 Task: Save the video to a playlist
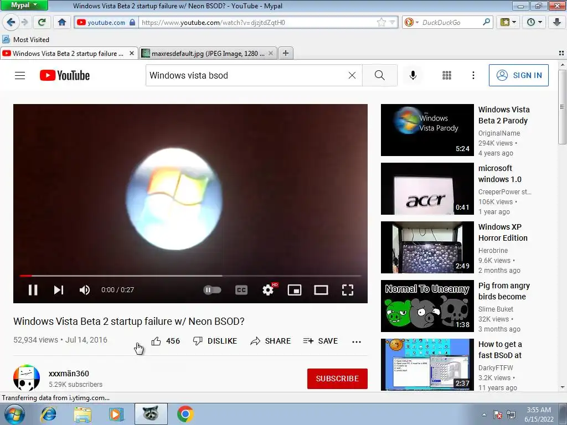[x=321, y=341]
